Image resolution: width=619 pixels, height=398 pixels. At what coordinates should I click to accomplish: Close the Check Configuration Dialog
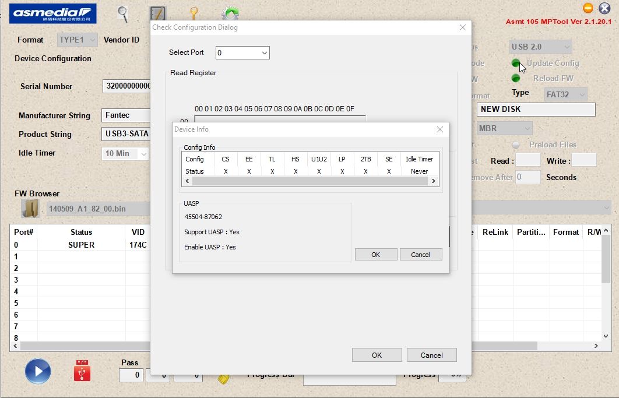click(463, 27)
